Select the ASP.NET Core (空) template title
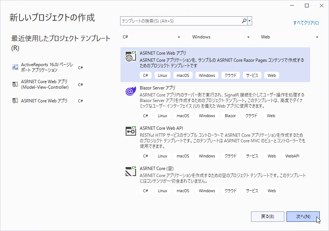 156,169
